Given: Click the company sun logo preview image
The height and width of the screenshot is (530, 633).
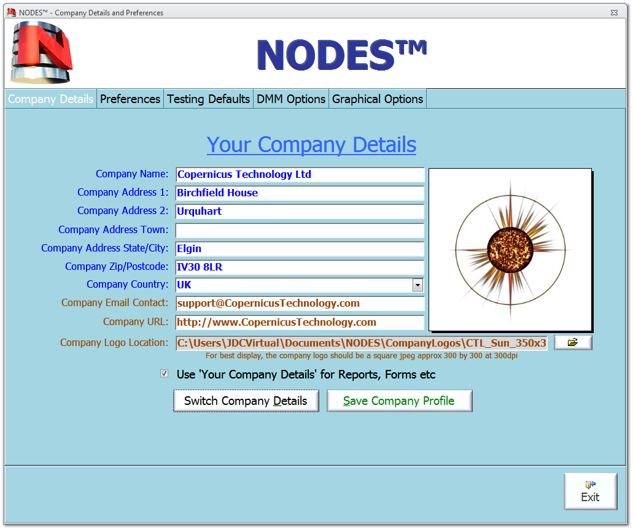Looking at the screenshot, I should (510, 249).
